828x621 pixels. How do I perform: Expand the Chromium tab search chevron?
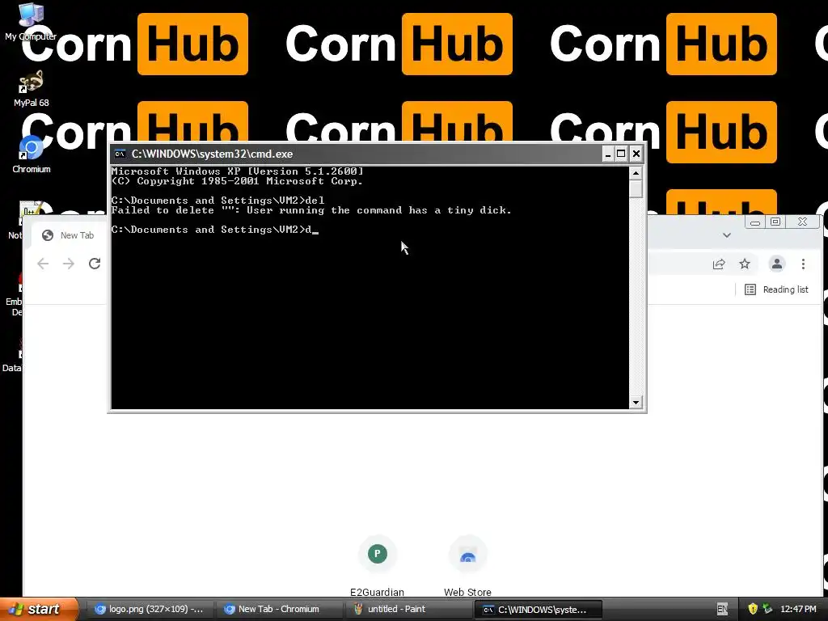coord(727,235)
